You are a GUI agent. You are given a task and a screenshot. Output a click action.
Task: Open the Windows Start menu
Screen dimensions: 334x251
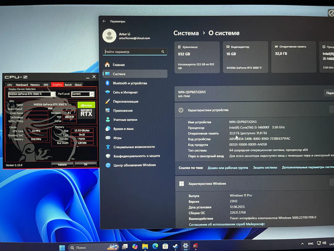(62, 248)
